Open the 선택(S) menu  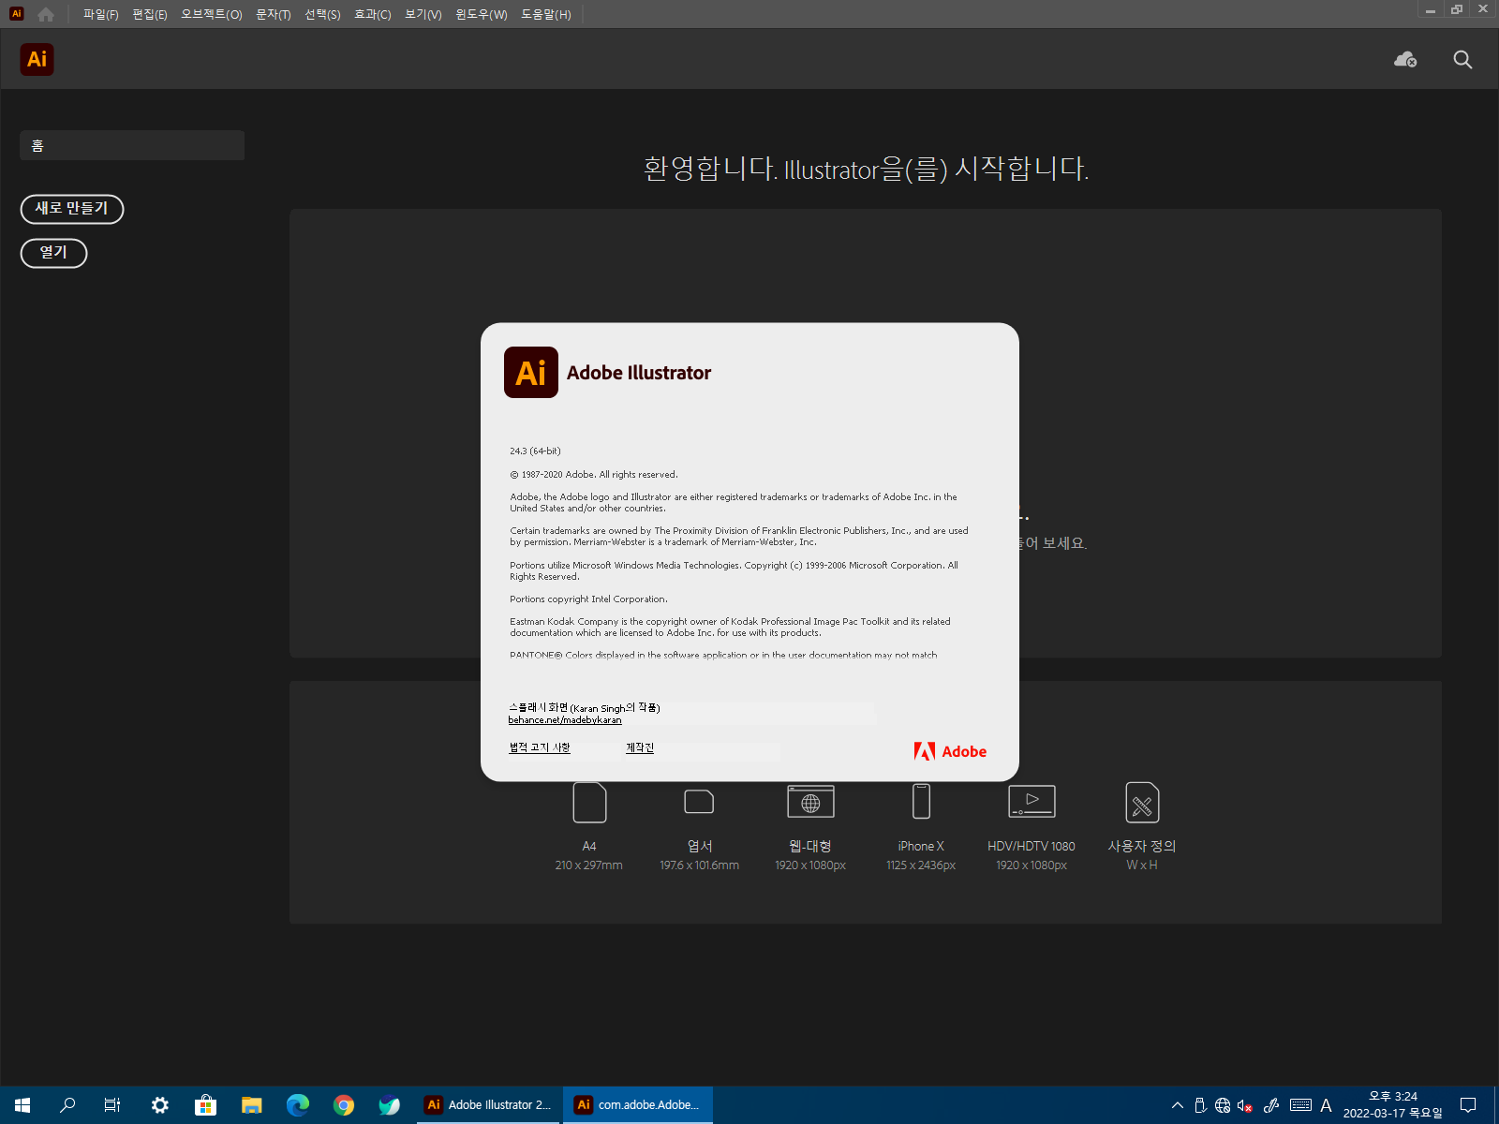coord(322,14)
